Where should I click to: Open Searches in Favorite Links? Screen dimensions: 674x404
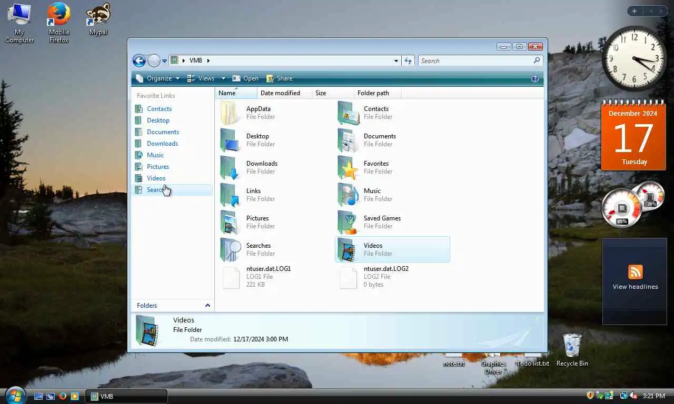pos(172,190)
